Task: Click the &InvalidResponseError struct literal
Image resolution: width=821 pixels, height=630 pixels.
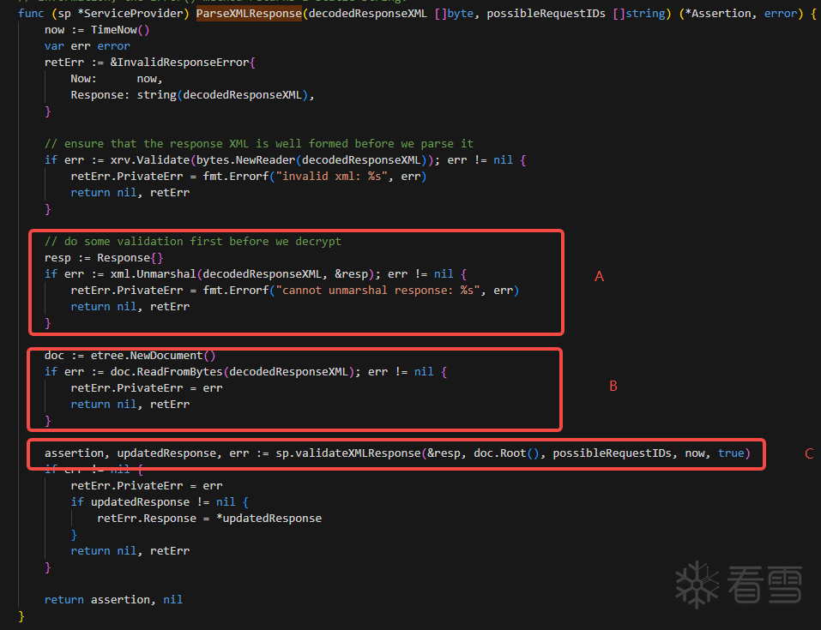Action: (x=183, y=63)
